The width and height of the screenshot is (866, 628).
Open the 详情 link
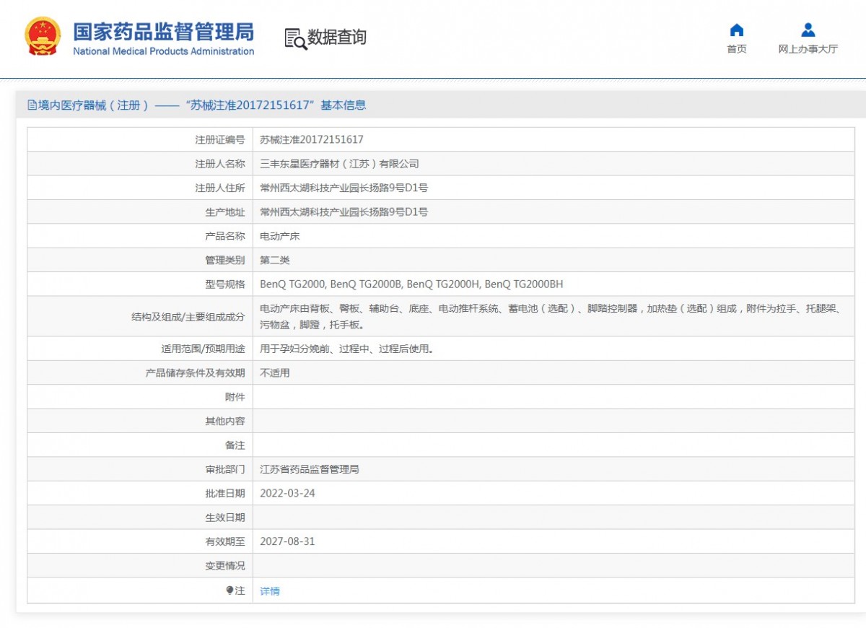270,591
